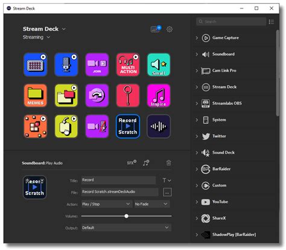Click the Title field containing Record
286x250 pixels.
pos(118,180)
